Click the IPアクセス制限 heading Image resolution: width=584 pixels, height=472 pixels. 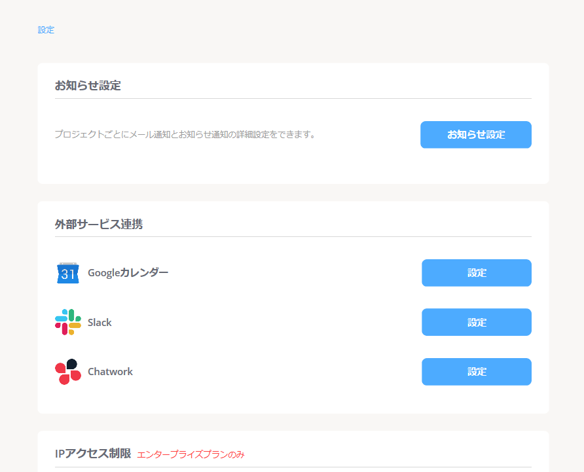pyautogui.click(x=93, y=454)
